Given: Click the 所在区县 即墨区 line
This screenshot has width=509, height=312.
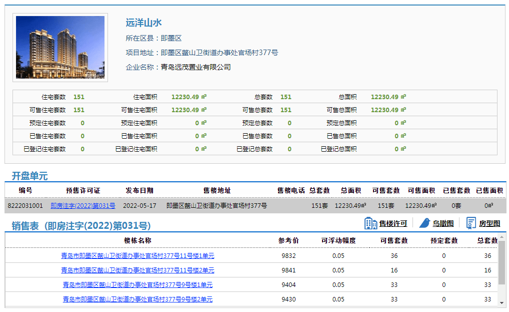Looking at the screenshot, I should tap(153, 39).
